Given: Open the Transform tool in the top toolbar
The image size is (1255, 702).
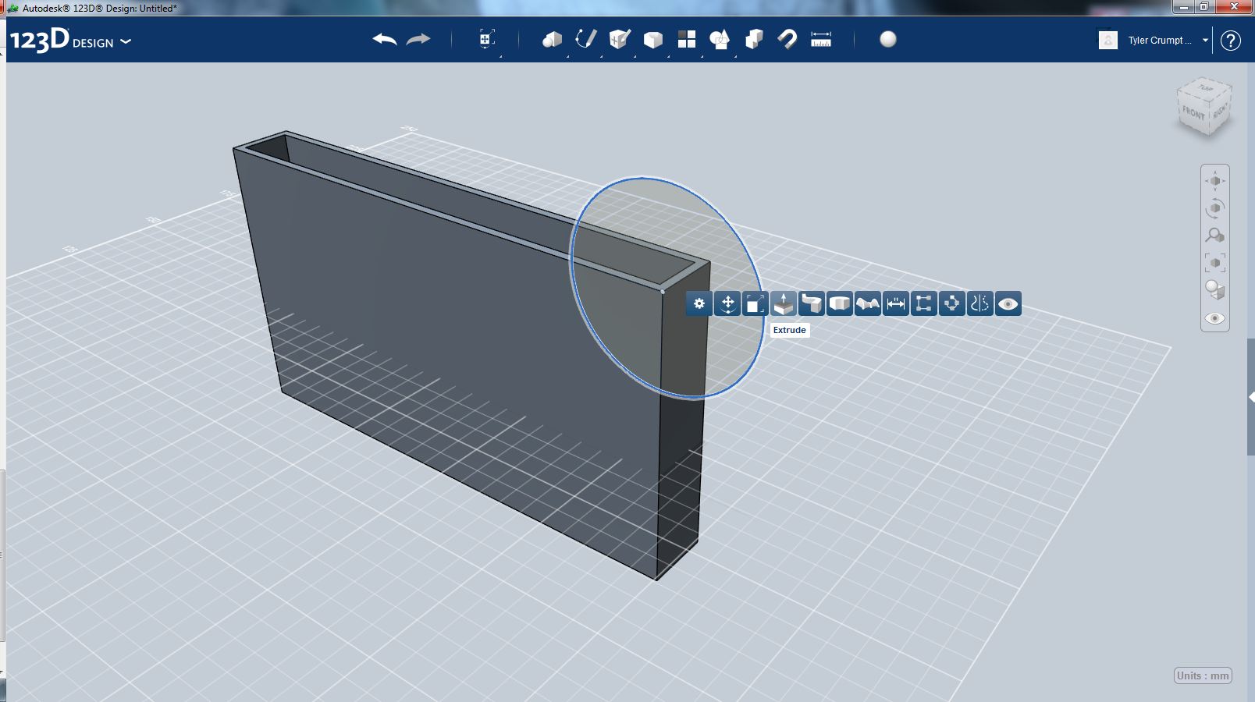Looking at the screenshot, I should 487,39.
